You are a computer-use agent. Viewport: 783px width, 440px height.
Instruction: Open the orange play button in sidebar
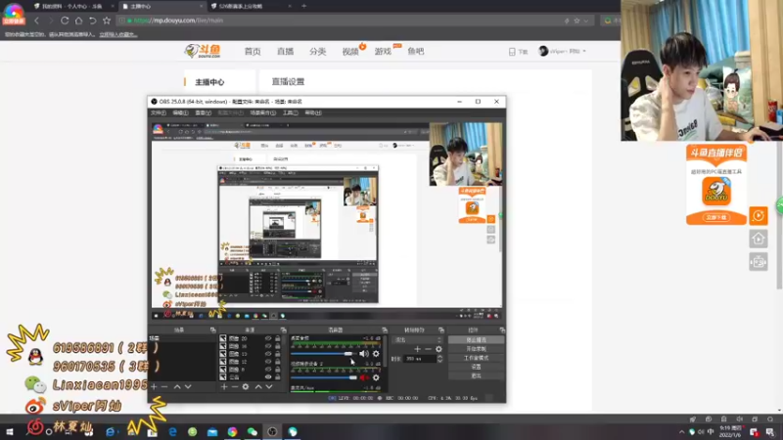(x=758, y=215)
